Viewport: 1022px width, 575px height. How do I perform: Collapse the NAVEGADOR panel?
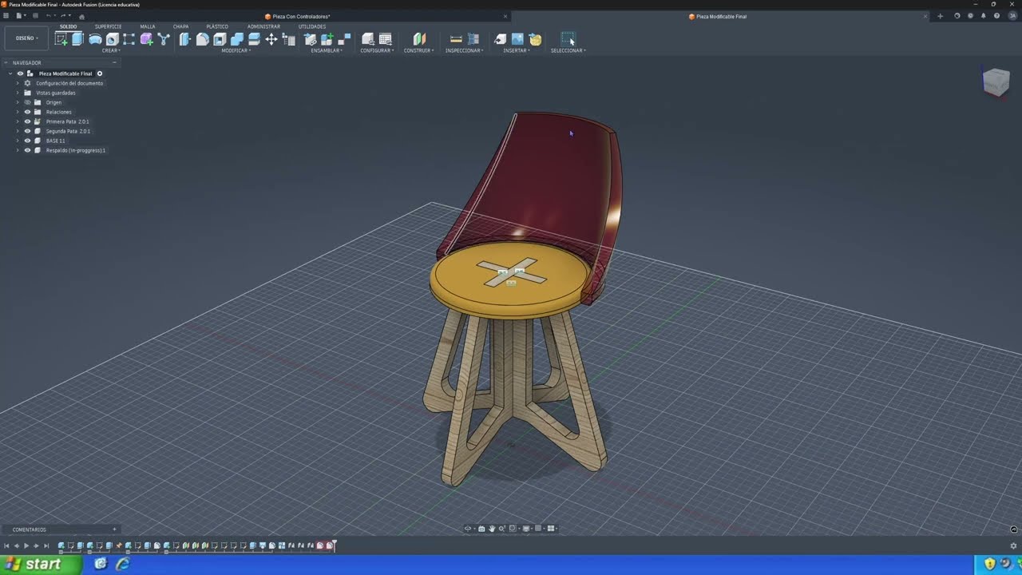click(114, 62)
